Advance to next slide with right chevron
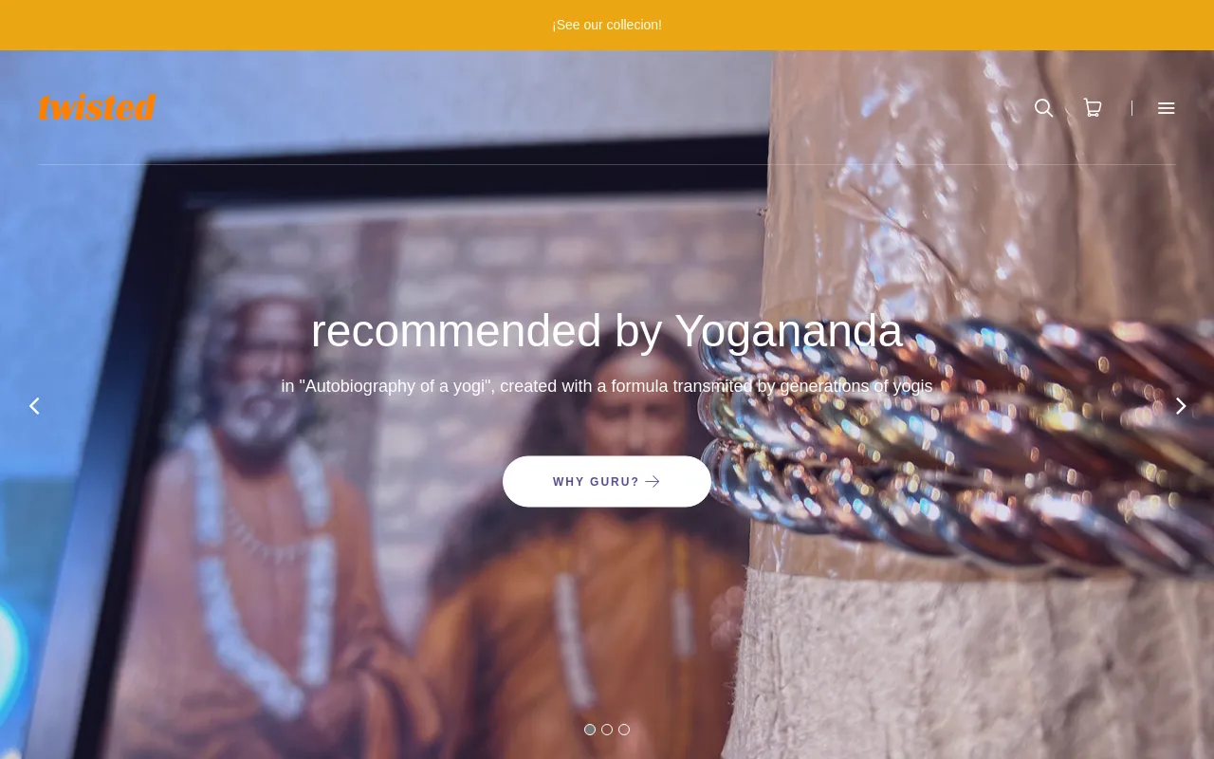Image resolution: width=1214 pixels, height=759 pixels. pyautogui.click(x=1181, y=406)
